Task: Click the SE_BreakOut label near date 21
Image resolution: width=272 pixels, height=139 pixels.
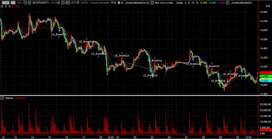Action: point(122,56)
